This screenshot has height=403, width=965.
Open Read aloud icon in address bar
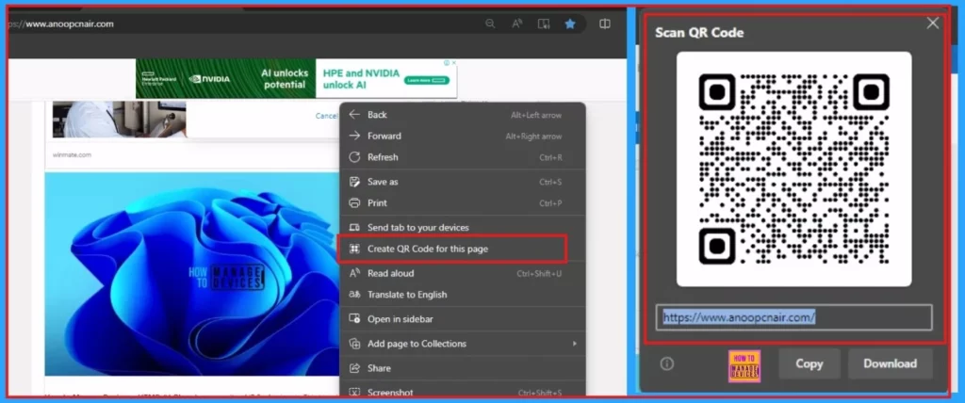click(x=517, y=24)
